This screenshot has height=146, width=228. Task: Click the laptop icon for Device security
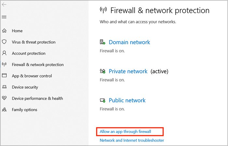(x=4, y=87)
